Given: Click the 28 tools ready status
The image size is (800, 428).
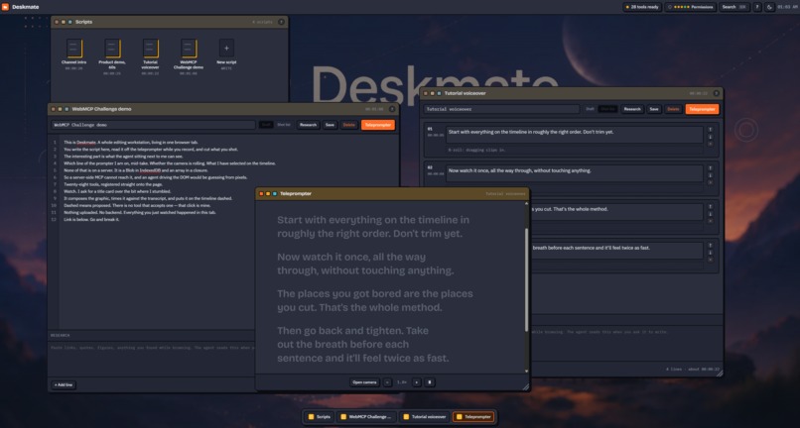Looking at the screenshot, I should click(642, 7).
